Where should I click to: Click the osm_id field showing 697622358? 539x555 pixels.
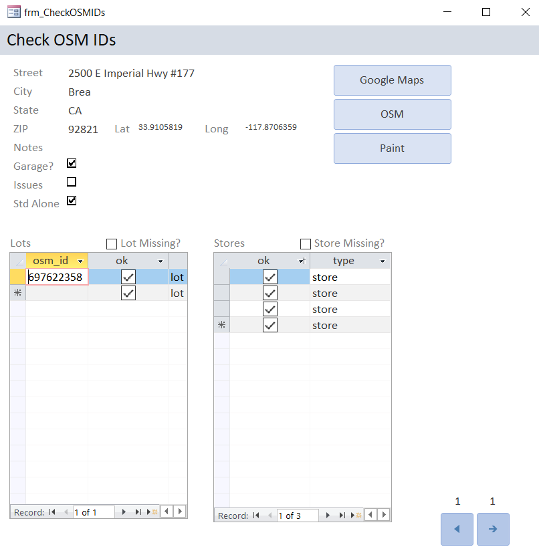[57, 277]
